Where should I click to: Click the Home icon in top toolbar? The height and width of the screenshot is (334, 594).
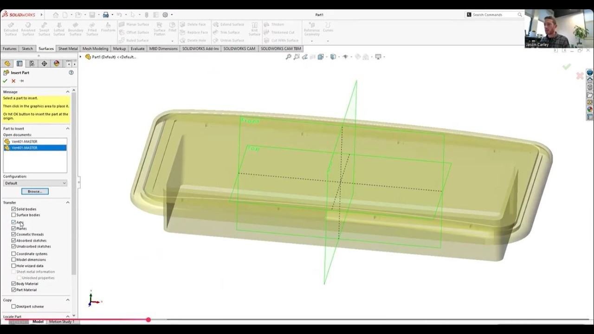tap(56, 15)
